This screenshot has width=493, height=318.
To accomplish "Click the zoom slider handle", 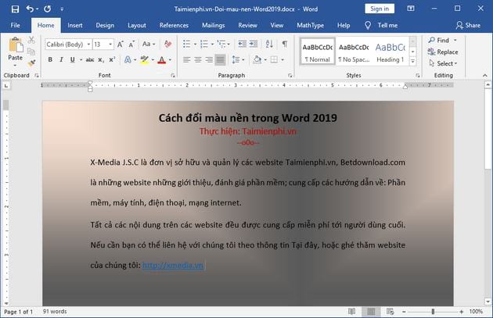I will (x=433, y=312).
